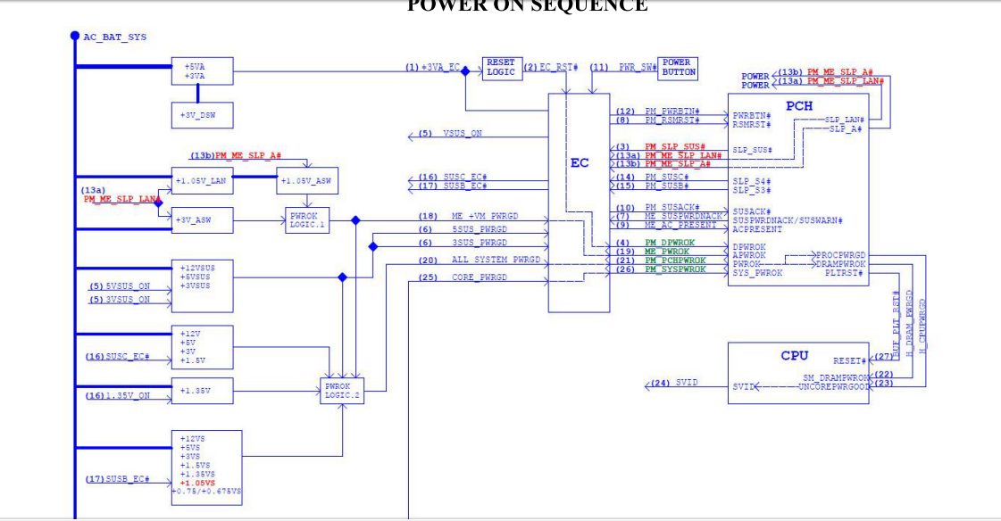The image size is (1001, 521).
Task: Click the green PM_DPWROK signal label
Action: (x=668, y=243)
